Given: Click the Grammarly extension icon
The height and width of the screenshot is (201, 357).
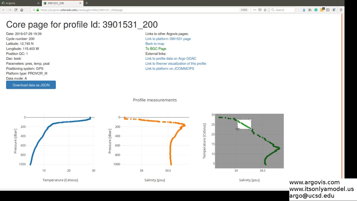Looking at the screenshot, I should 316,10.
